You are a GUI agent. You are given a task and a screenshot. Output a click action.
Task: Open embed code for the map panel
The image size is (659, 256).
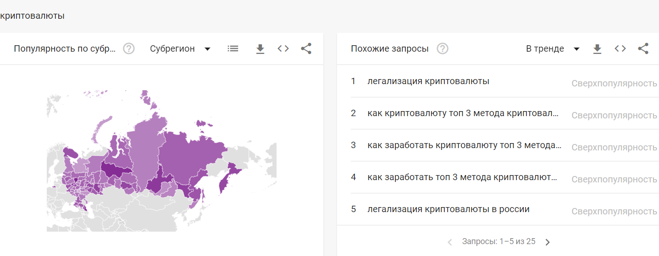click(283, 48)
